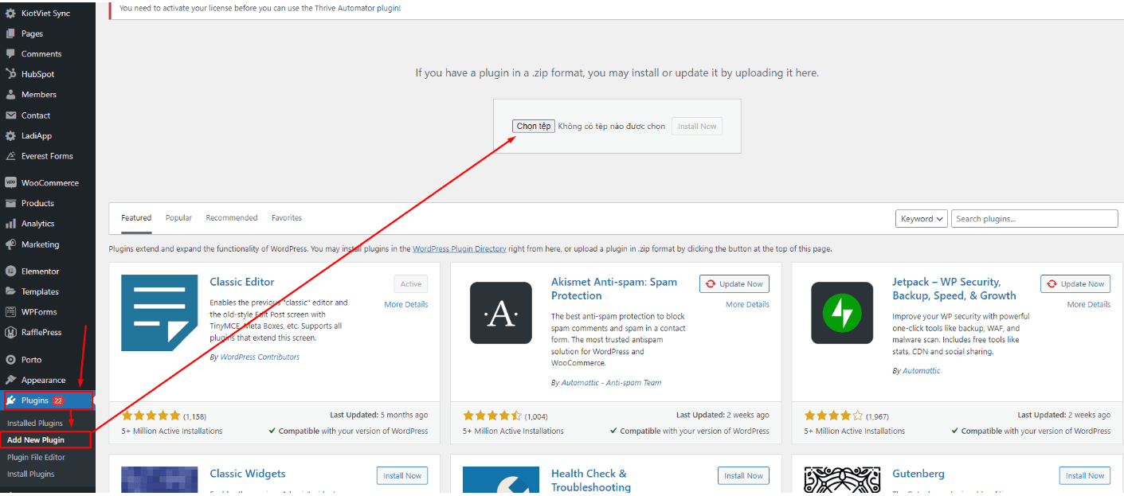Click the WooCommerce icon in sidebar
1124x496 pixels.
[x=10, y=182]
